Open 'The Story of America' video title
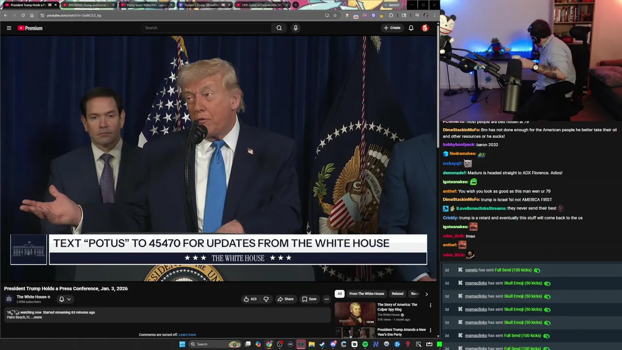Image resolution: width=622 pixels, height=350 pixels. click(x=397, y=307)
